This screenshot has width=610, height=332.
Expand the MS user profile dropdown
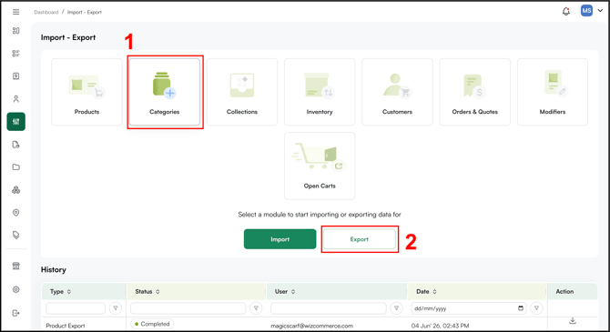point(600,11)
